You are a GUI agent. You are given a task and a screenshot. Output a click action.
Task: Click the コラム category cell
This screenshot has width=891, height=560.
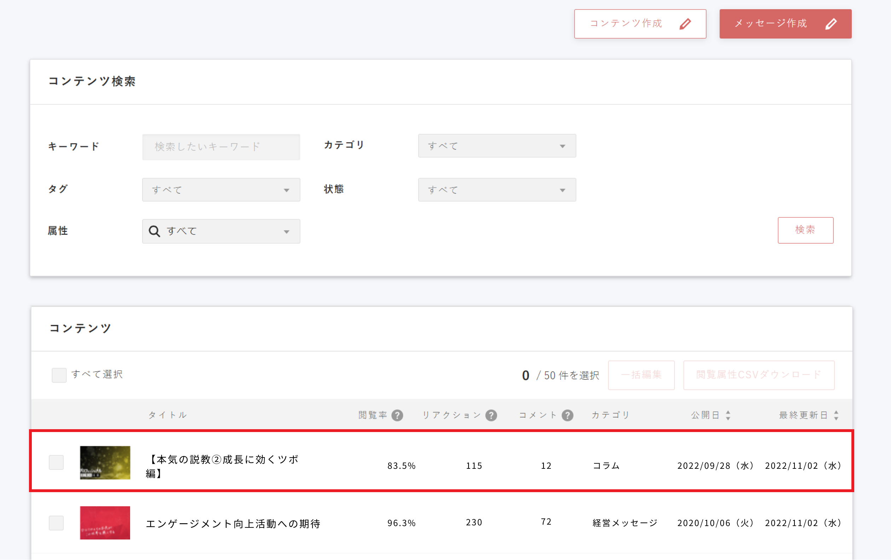pyautogui.click(x=606, y=466)
